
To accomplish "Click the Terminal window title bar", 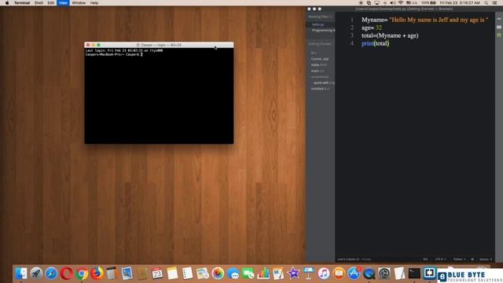I will [159, 45].
